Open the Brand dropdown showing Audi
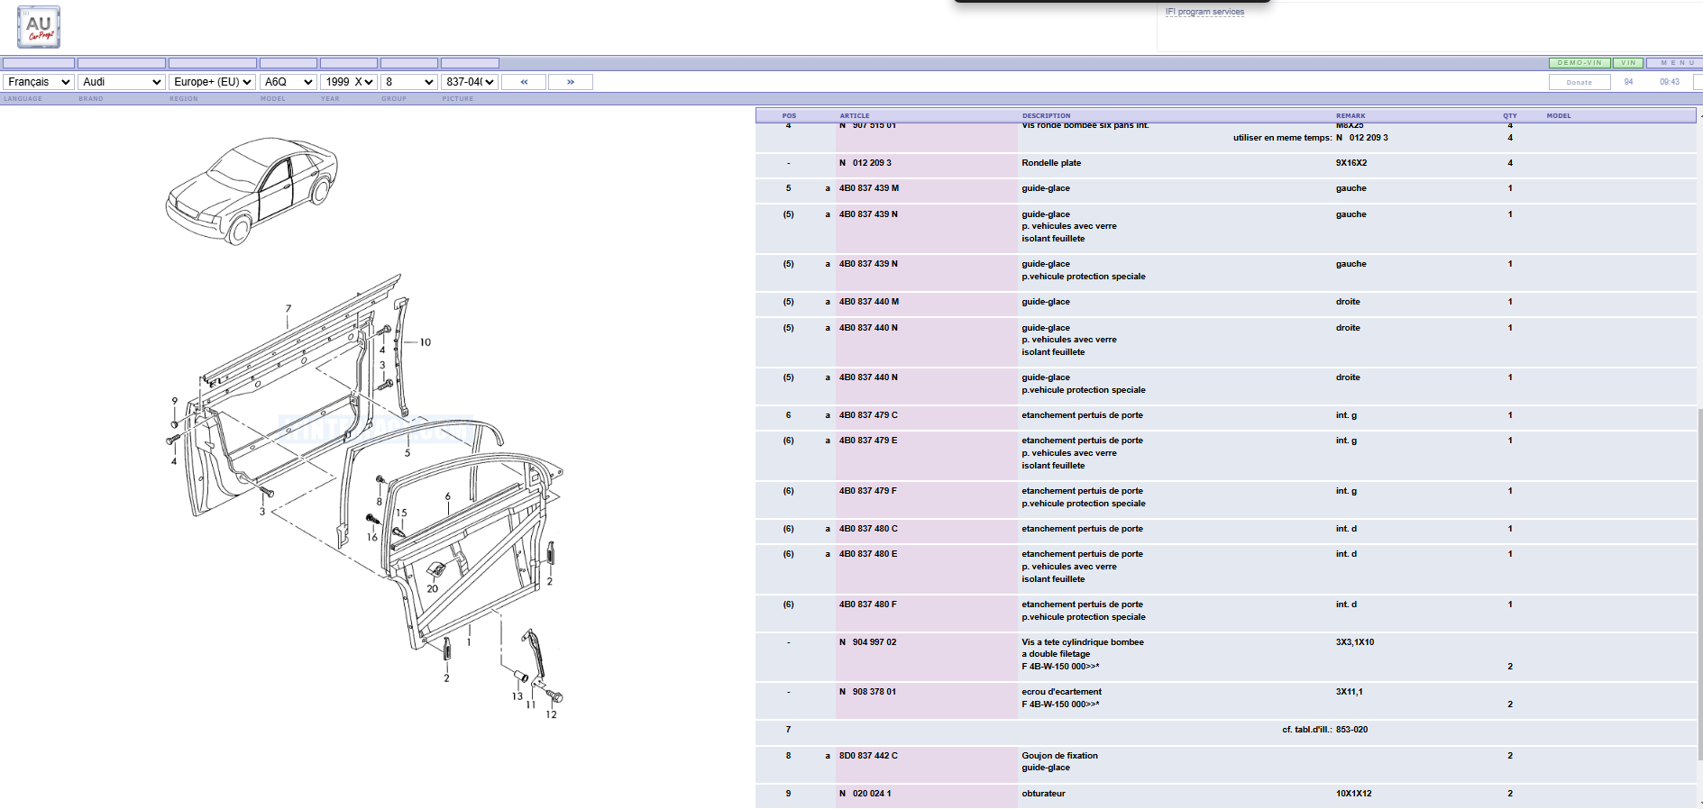 tap(121, 82)
